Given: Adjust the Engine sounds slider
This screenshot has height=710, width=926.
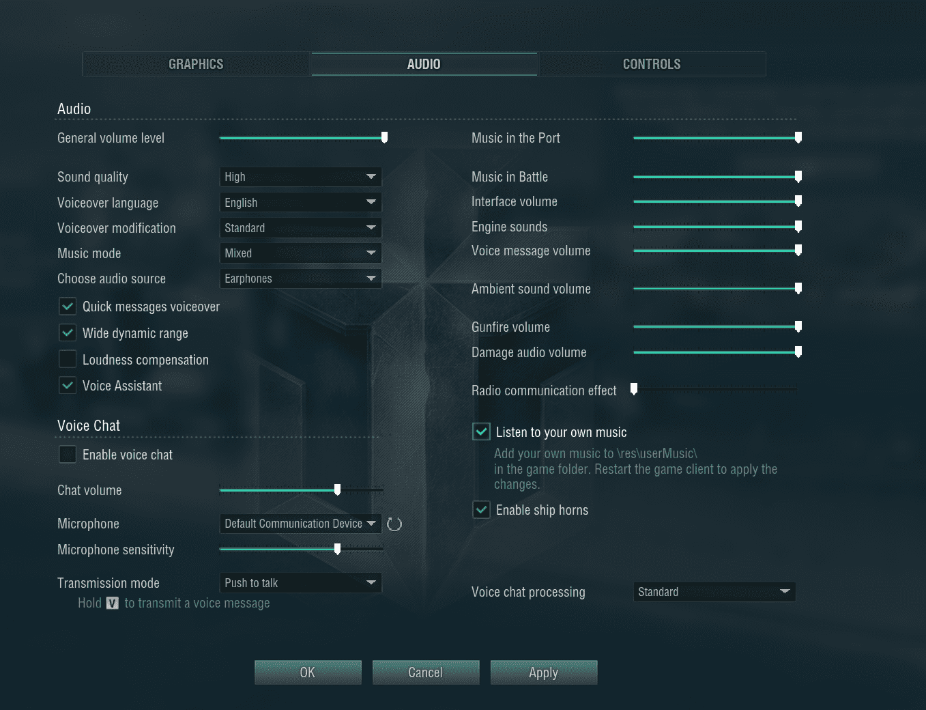Looking at the screenshot, I should (717, 227).
